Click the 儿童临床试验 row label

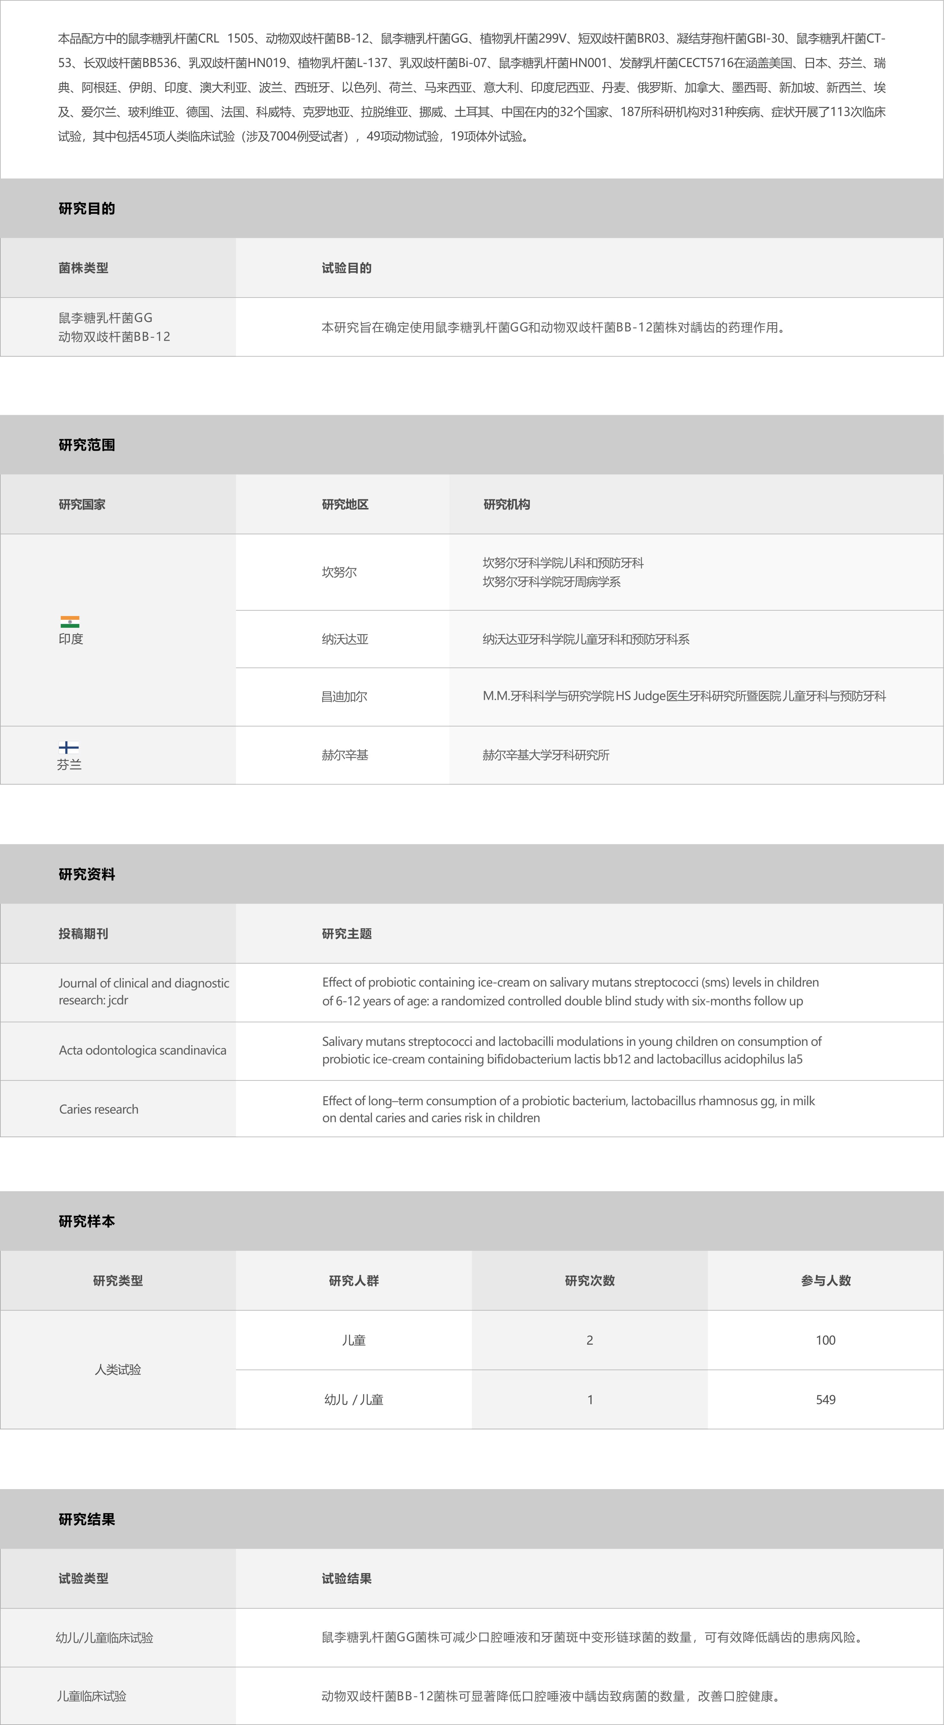tap(91, 1696)
